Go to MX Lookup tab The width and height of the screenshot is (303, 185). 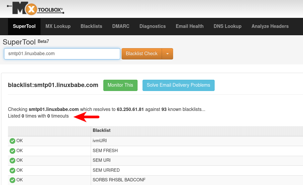click(x=58, y=26)
